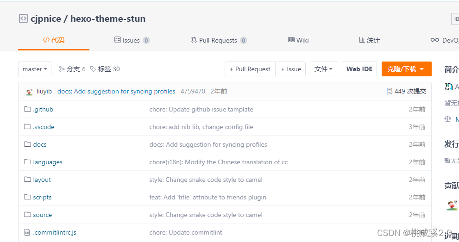The height and width of the screenshot is (242, 459).
Task: Open commit 'chore: add nib lib, change config file'
Action: click(201, 127)
